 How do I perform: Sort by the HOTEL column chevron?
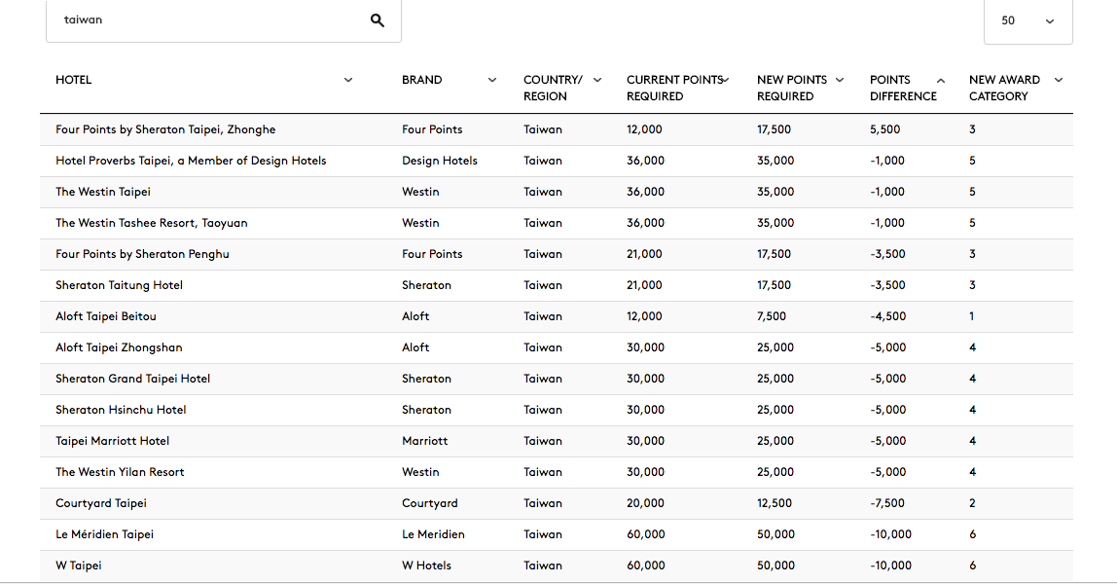pos(348,80)
